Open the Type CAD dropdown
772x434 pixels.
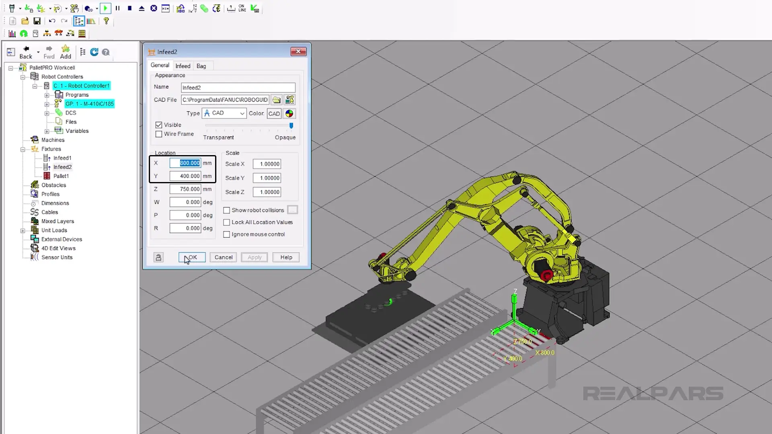tap(224, 113)
